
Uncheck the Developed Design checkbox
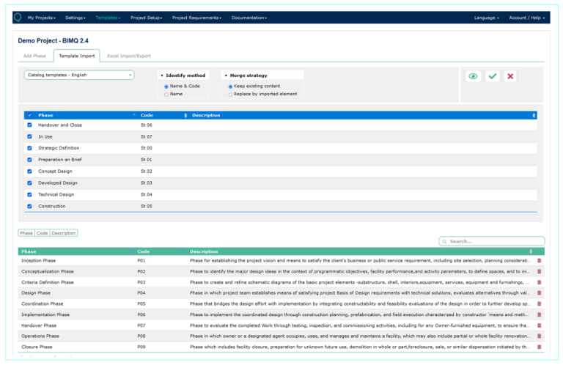click(x=30, y=182)
